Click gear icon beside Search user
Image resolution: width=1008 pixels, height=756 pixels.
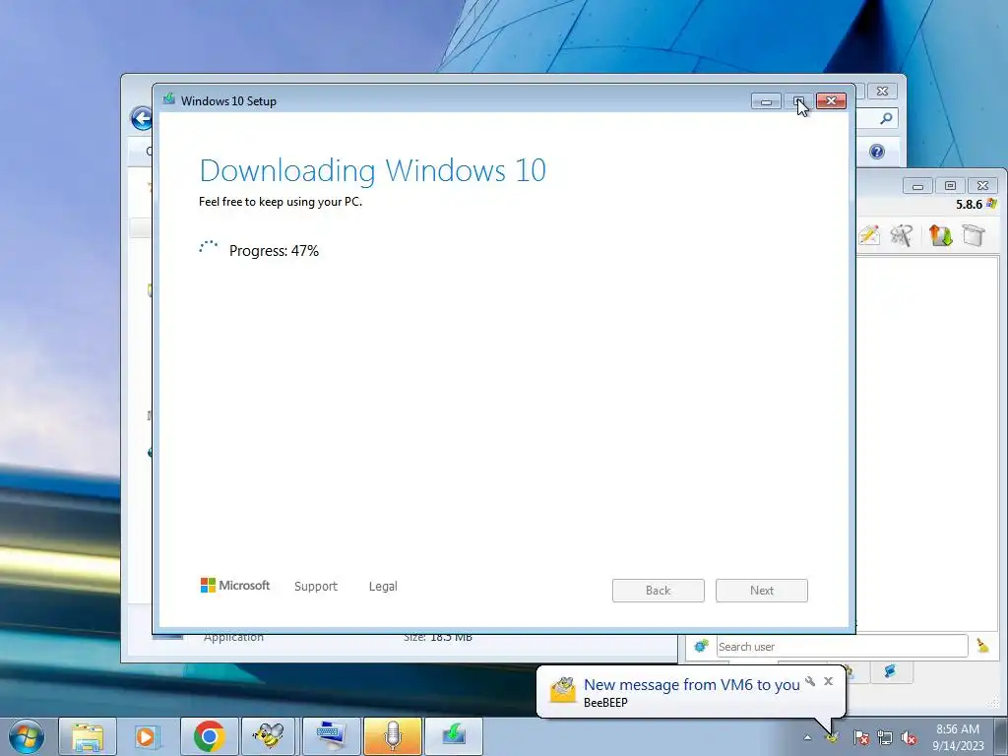[701, 646]
